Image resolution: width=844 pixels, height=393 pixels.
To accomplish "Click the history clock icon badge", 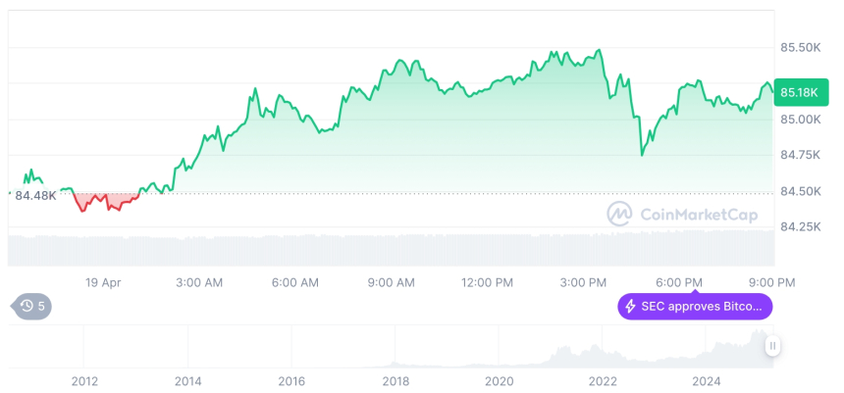I will 31,306.
